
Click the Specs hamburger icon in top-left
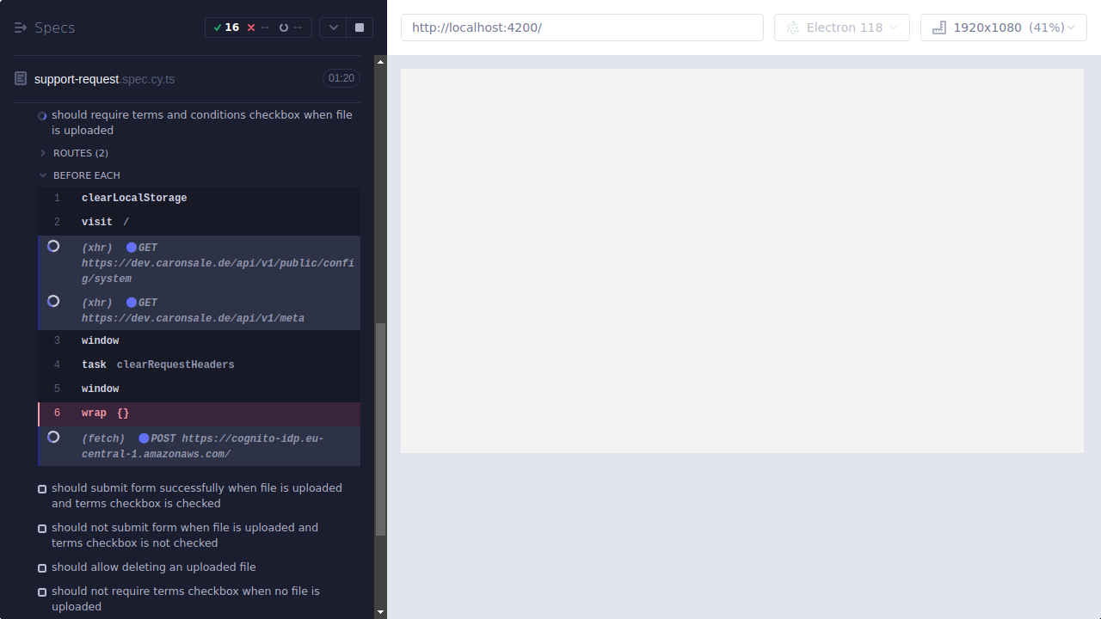click(20, 27)
